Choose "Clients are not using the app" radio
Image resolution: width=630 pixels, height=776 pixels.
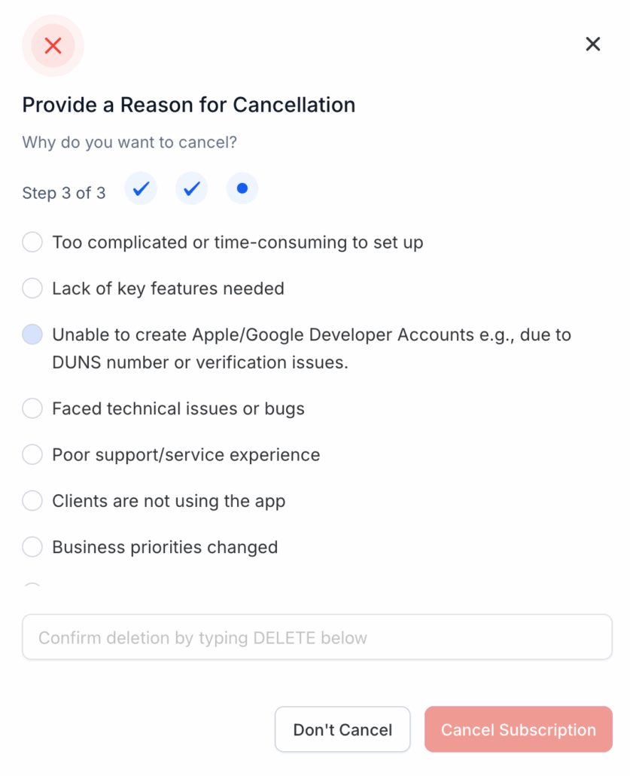click(x=32, y=501)
